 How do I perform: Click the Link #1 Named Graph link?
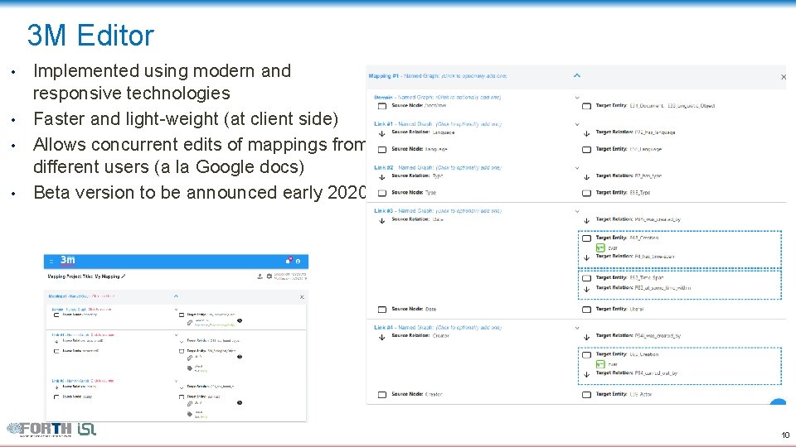(438, 123)
